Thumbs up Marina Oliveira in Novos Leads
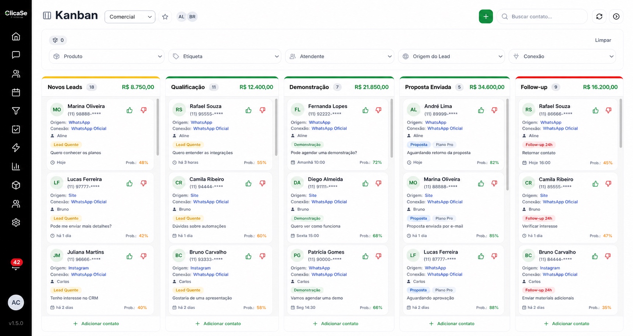Viewport: 633px width, 336px height. [129, 110]
